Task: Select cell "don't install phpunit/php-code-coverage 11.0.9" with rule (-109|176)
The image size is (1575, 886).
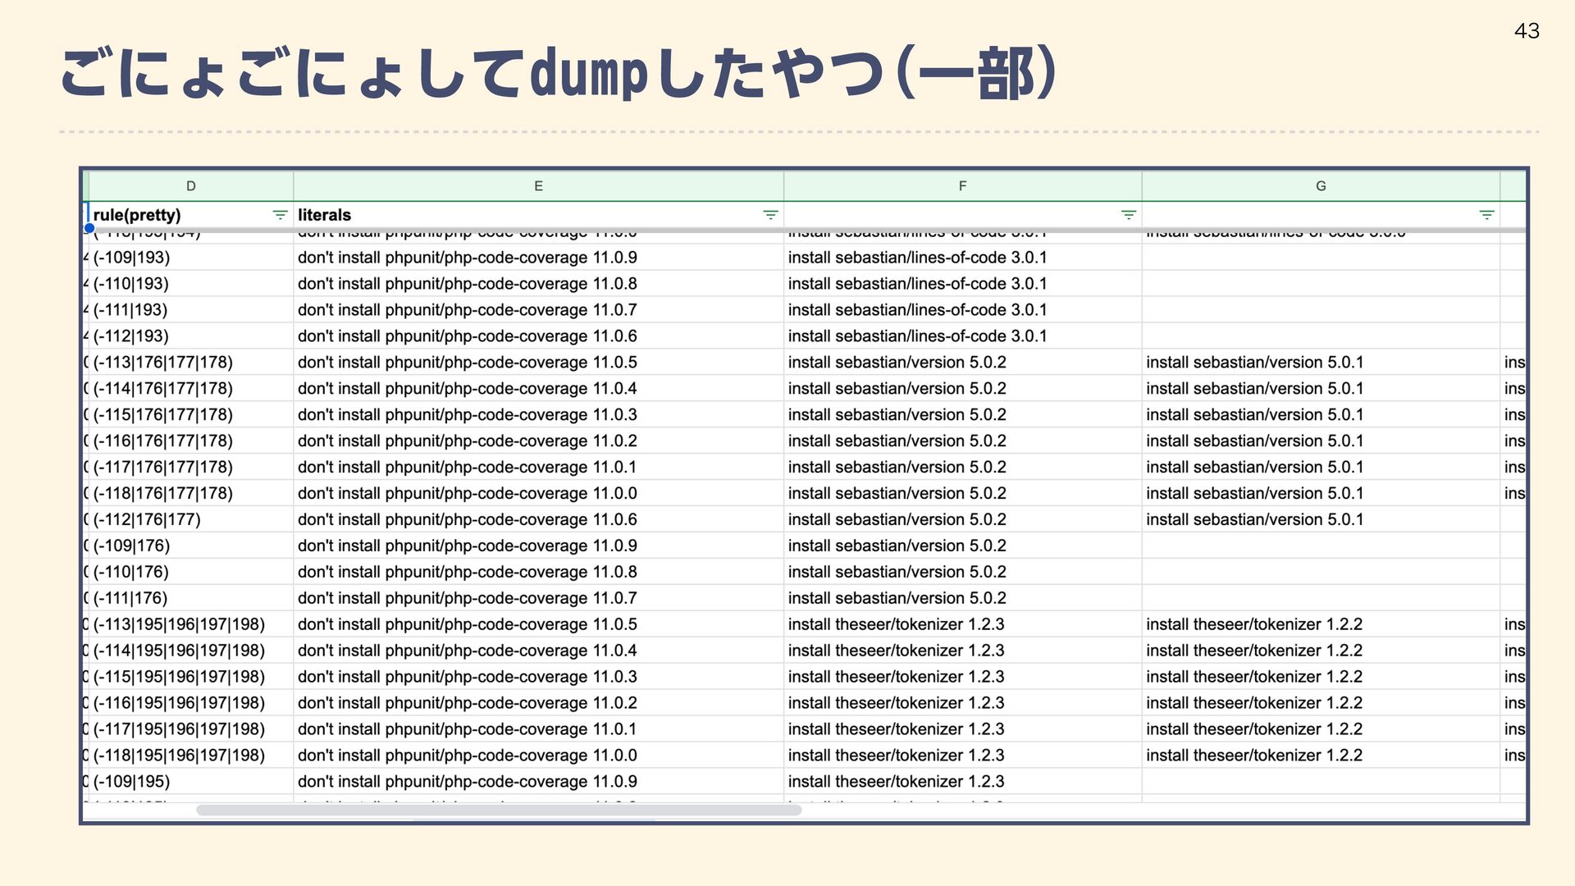Action: coord(538,546)
